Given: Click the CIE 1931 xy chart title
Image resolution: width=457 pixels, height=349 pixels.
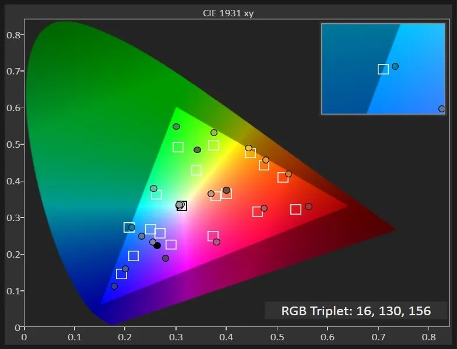Looking at the screenshot, I should [x=228, y=13].
